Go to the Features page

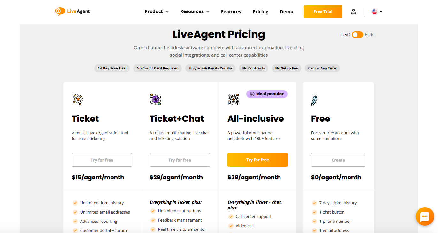pos(231,12)
